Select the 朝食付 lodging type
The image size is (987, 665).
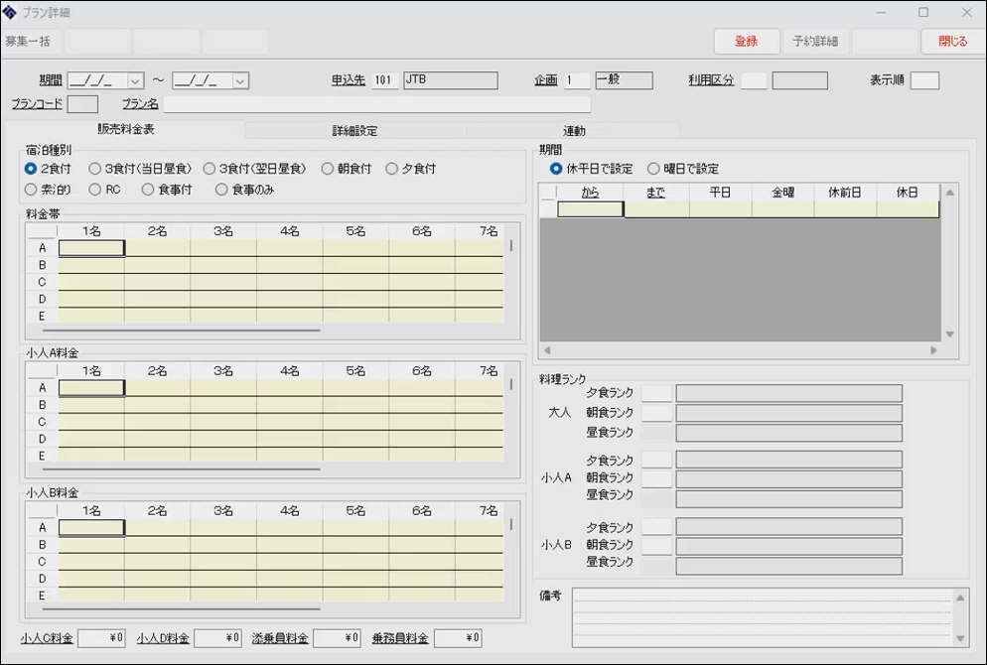[x=328, y=169]
